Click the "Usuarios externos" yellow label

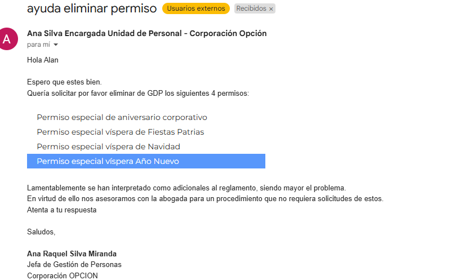[195, 8]
